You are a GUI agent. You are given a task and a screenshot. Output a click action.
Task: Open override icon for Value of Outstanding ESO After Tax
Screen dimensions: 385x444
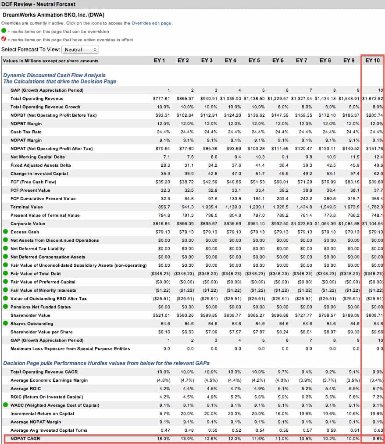tap(5, 298)
